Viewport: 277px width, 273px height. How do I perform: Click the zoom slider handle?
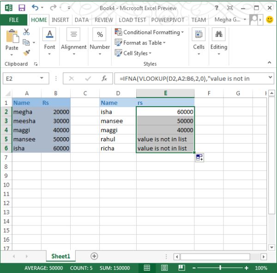click(220, 268)
